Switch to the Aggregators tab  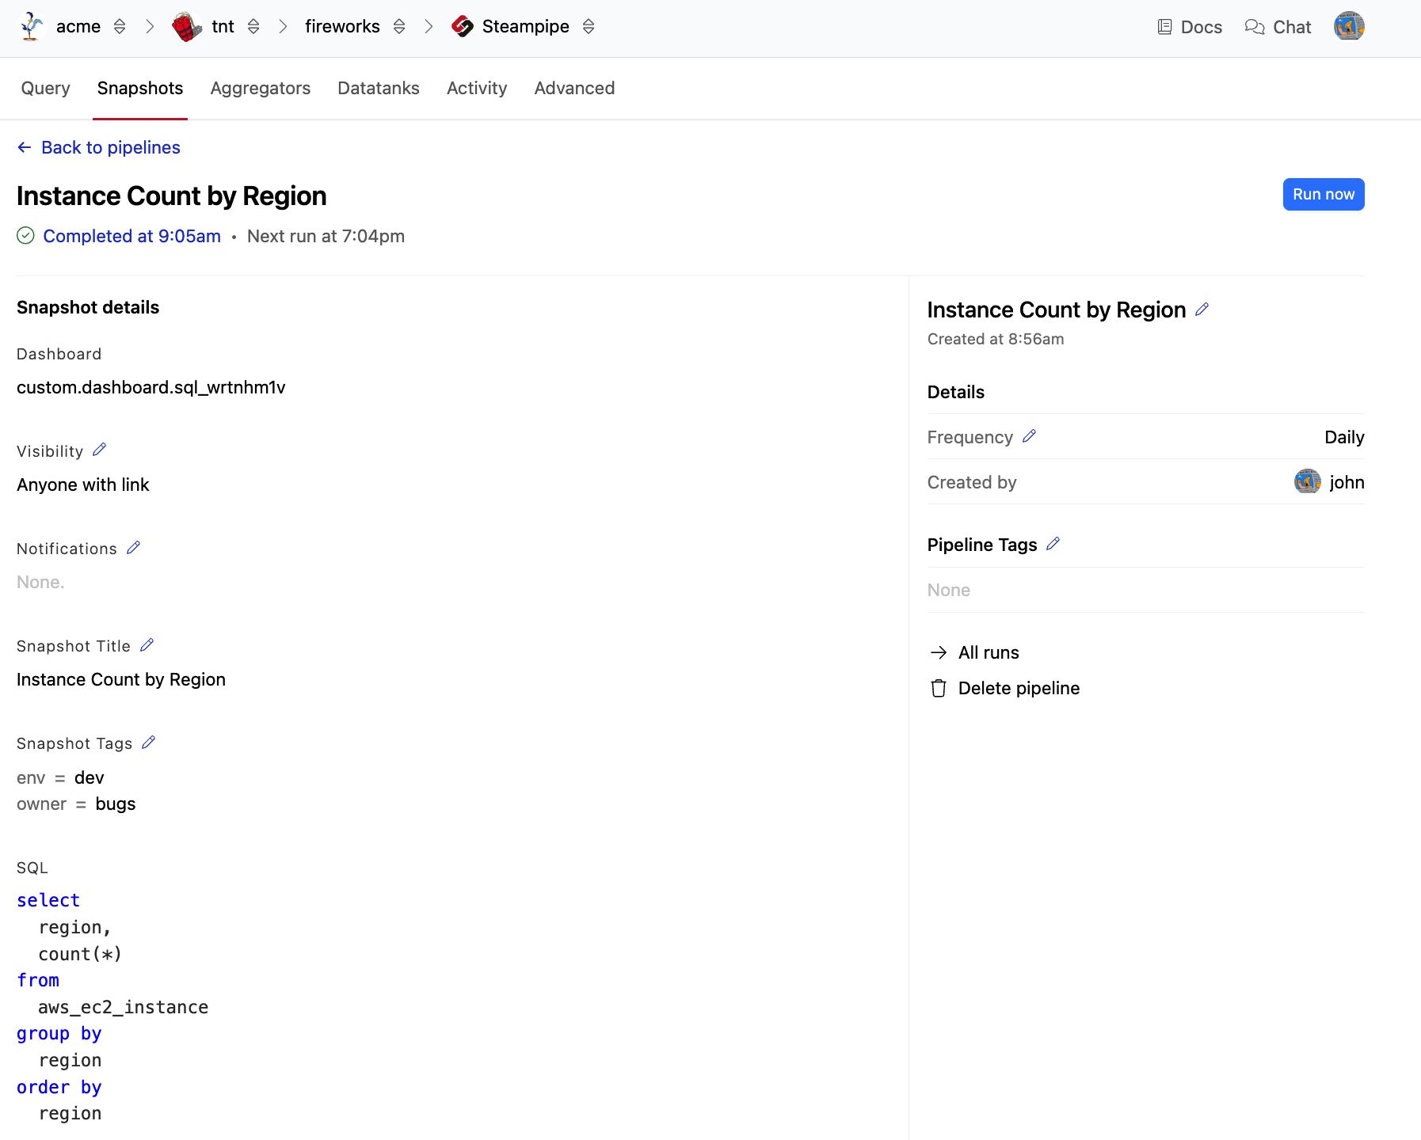pyautogui.click(x=260, y=89)
